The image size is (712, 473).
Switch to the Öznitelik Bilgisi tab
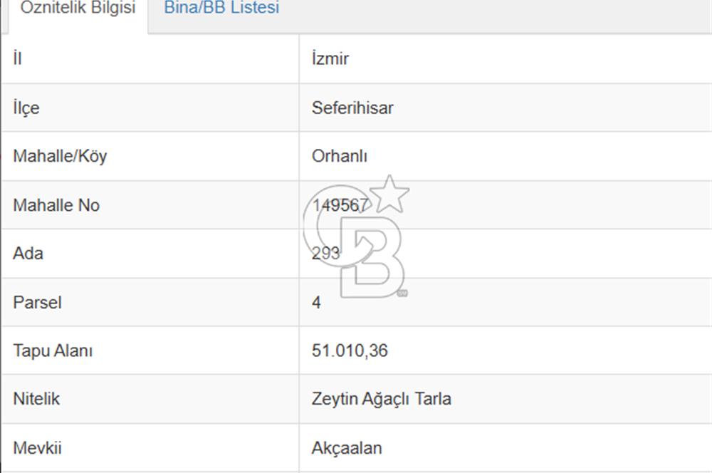[x=78, y=9]
